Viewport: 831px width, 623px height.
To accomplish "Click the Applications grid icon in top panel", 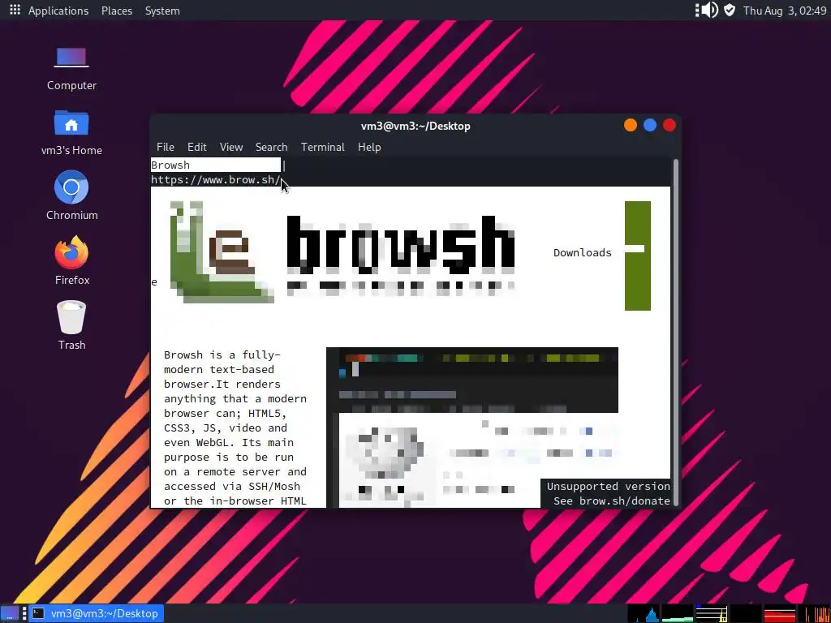I will [x=15, y=10].
